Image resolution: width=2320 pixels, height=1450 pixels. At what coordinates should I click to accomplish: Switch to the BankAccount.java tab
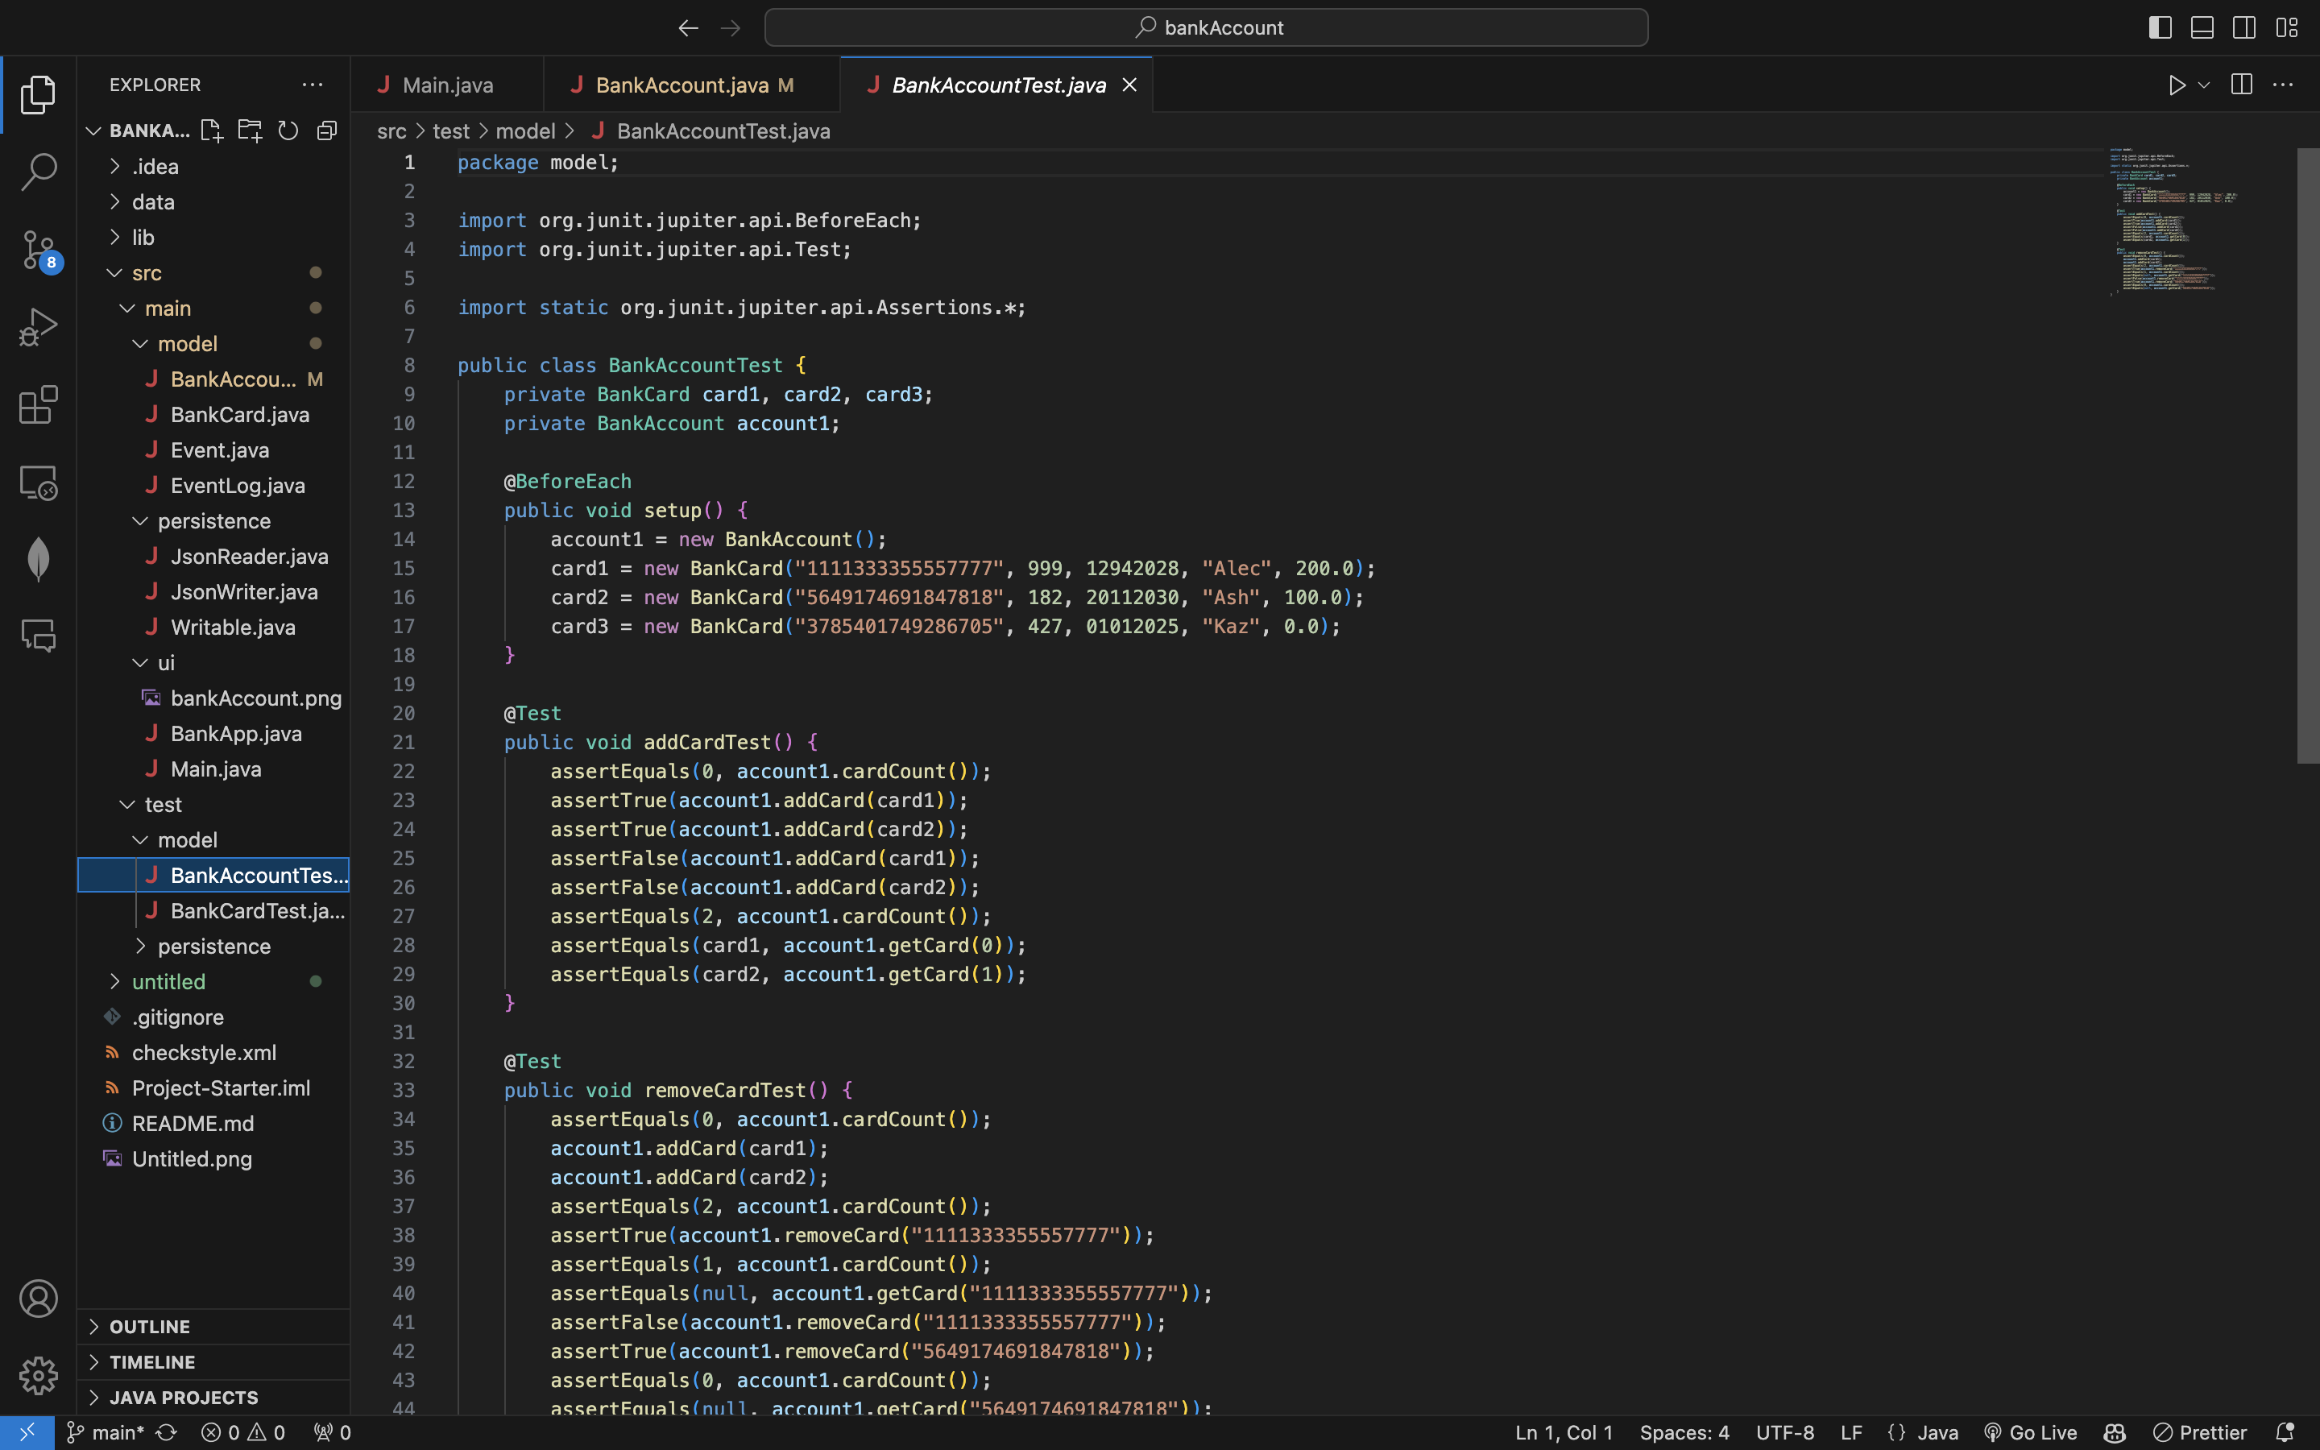pos(691,85)
